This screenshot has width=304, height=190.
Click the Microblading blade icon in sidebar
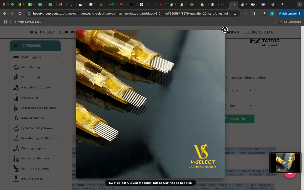[x=16, y=67]
